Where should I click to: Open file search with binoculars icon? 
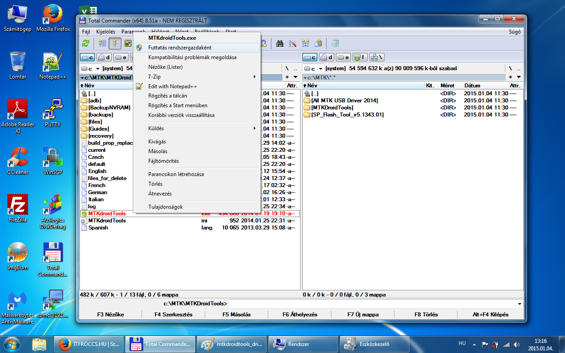(279, 43)
